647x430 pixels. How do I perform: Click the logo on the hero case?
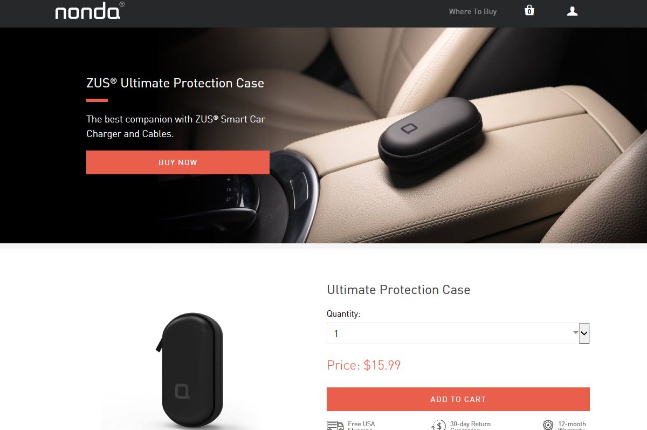tap(408, 128)
